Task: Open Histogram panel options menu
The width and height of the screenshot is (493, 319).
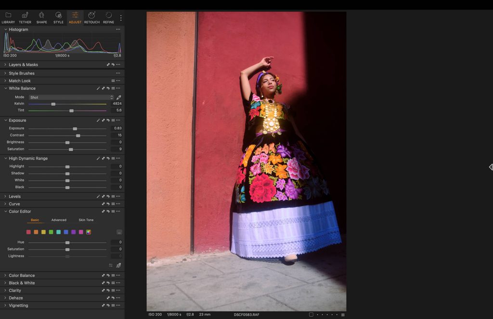Action: tap(118, 29)
